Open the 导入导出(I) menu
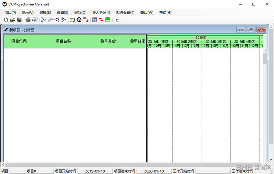The height and width of the screenshot is (174, 274). [101, 13]
